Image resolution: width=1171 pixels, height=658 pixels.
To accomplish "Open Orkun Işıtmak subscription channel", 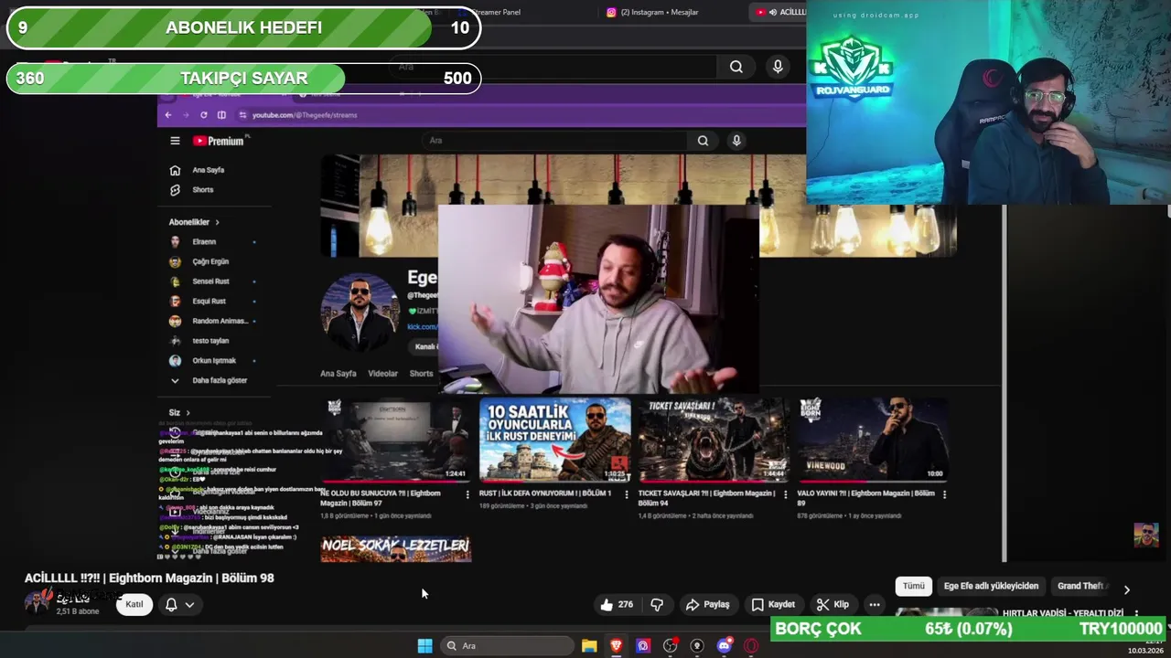I will click(x=214, y=360).
